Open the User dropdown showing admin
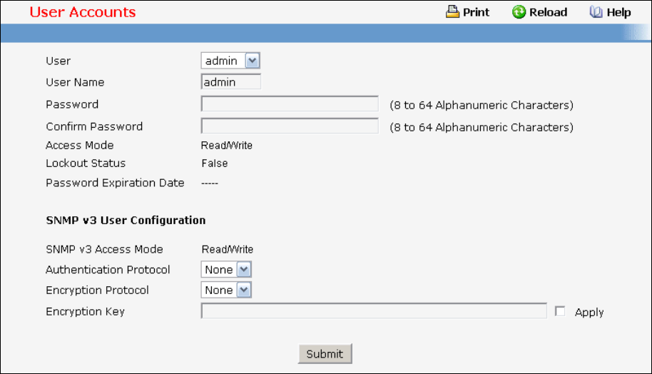 click(230, 61)
